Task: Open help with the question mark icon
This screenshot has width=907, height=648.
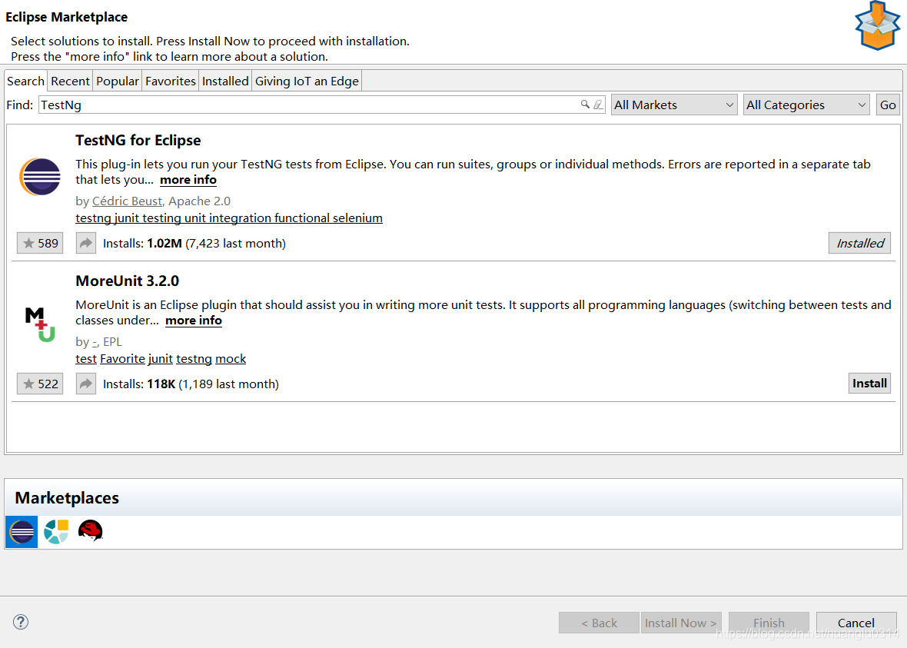Action: coord(21,622)
